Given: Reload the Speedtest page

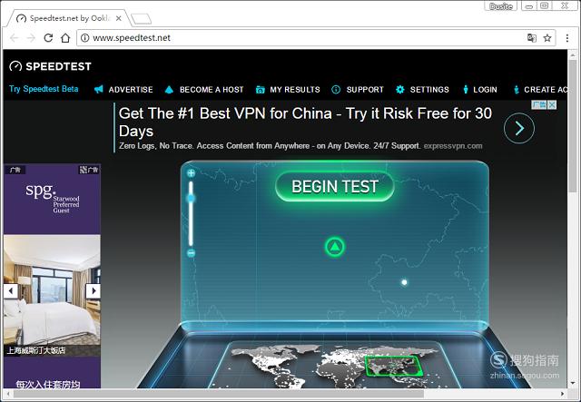Looking at the screenshot, I should tap(48, 38).
